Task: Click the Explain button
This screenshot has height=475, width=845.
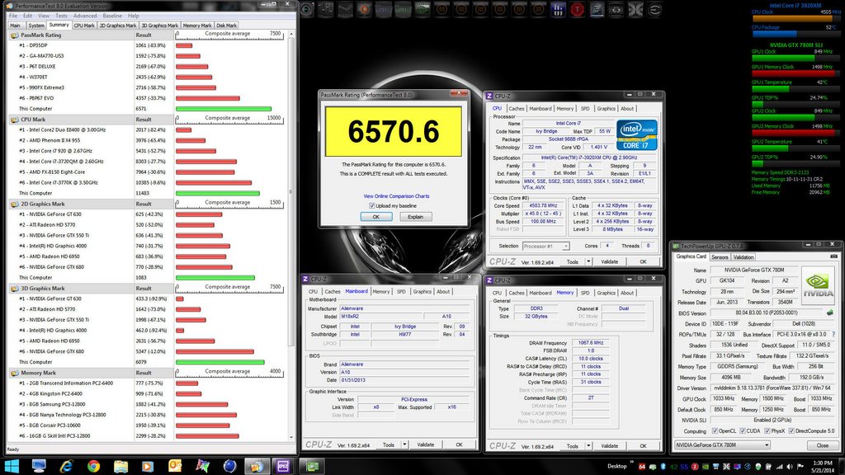Action: 416,217
